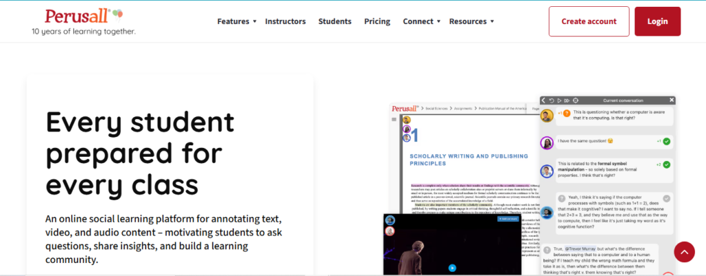Screen dimensions: 706x276
Task: Click the Current conversation title
Action: pyautogui.click(x=623, y=100)
